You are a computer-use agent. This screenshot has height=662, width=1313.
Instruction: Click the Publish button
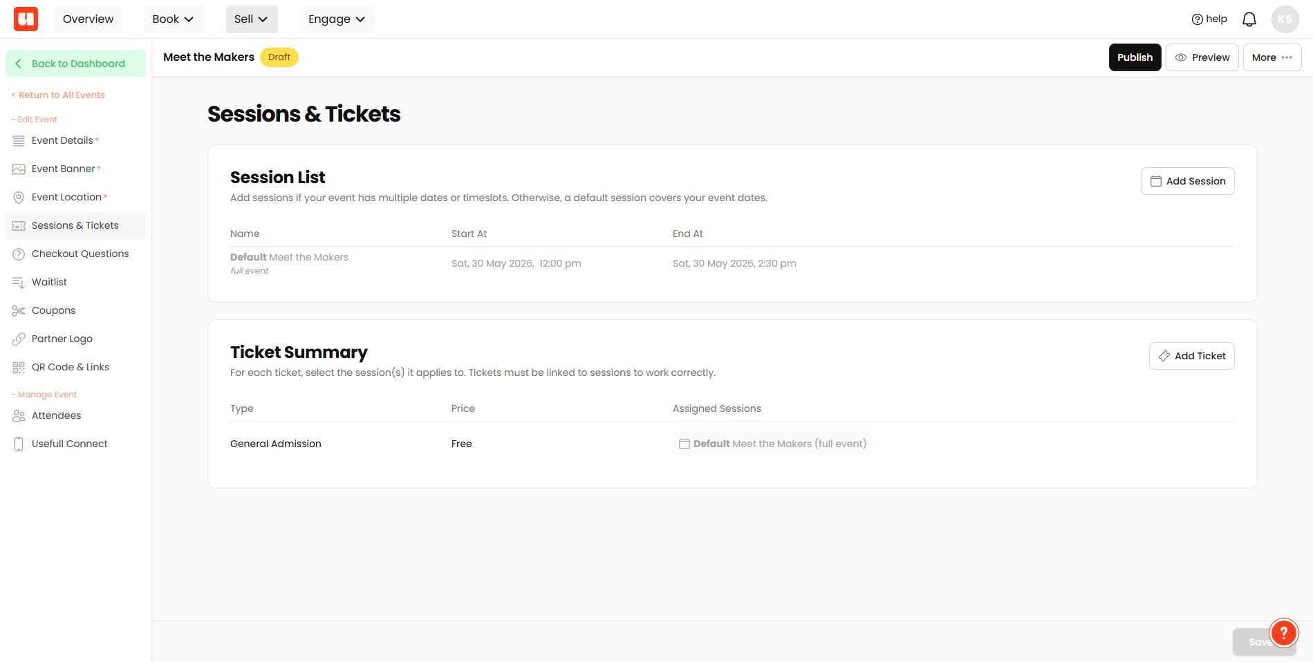[x=1135, y=57]
